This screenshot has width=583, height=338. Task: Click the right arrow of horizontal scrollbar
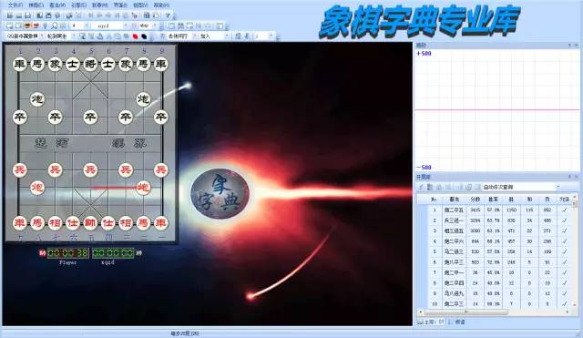click(568, 312)
